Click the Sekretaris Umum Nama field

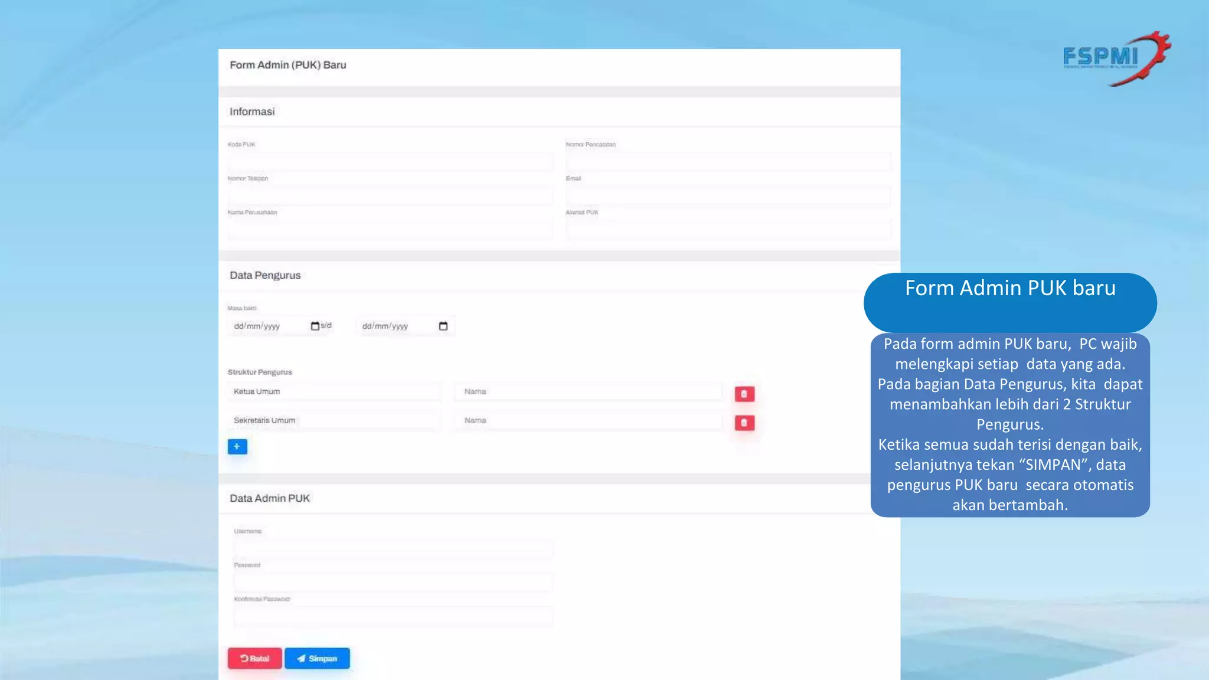(587, 420)
